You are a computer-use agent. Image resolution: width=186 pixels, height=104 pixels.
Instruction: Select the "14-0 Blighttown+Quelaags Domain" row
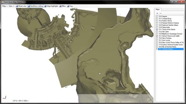[x=171, y=34]
